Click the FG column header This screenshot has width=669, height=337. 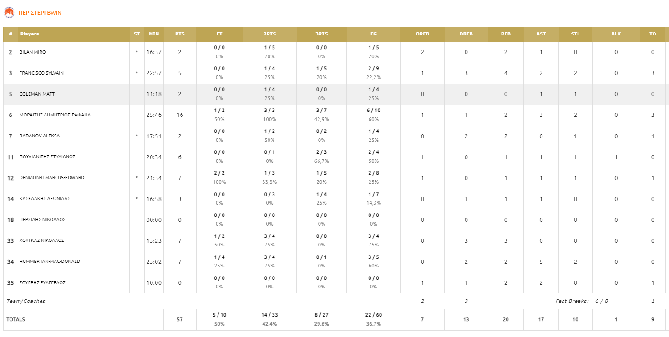coord(374,34)
